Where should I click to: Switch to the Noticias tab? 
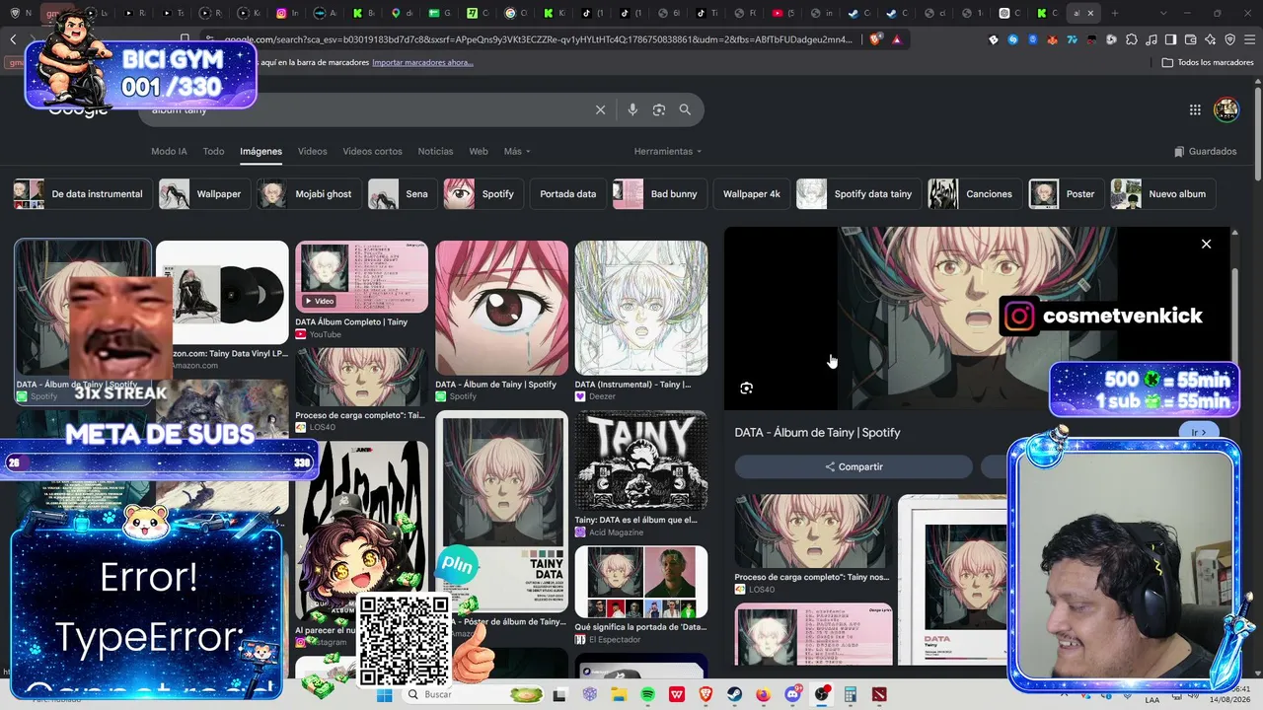(435, 151)
